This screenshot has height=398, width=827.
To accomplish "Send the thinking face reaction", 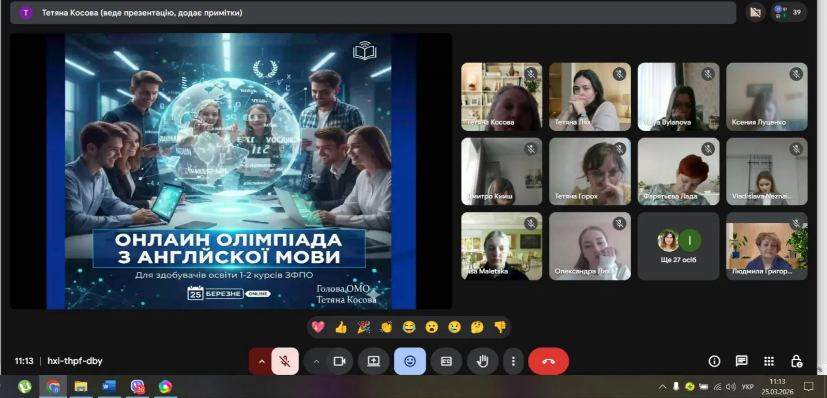I will 477,327.
